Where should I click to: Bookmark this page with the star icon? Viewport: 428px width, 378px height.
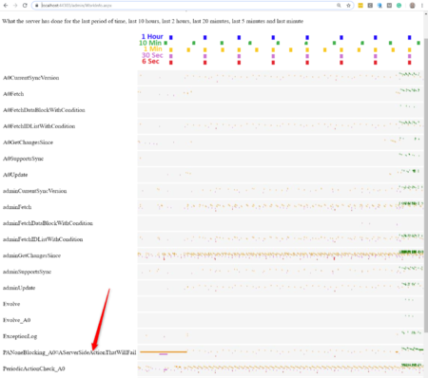click(x=348, y=6)
